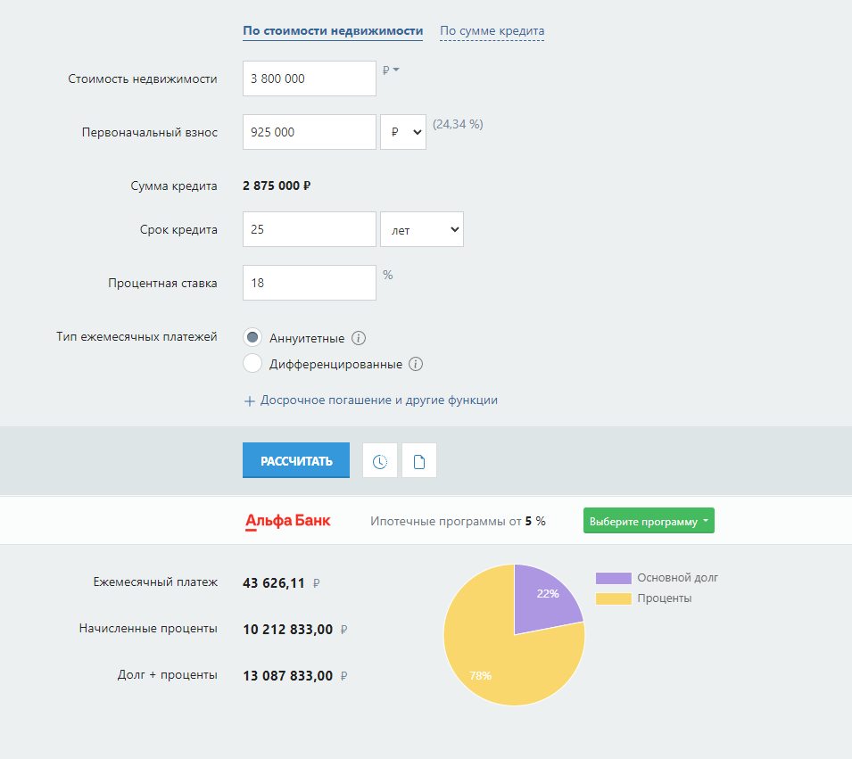
Task: Open loan term unit лет dropdown
Action: 422,229
